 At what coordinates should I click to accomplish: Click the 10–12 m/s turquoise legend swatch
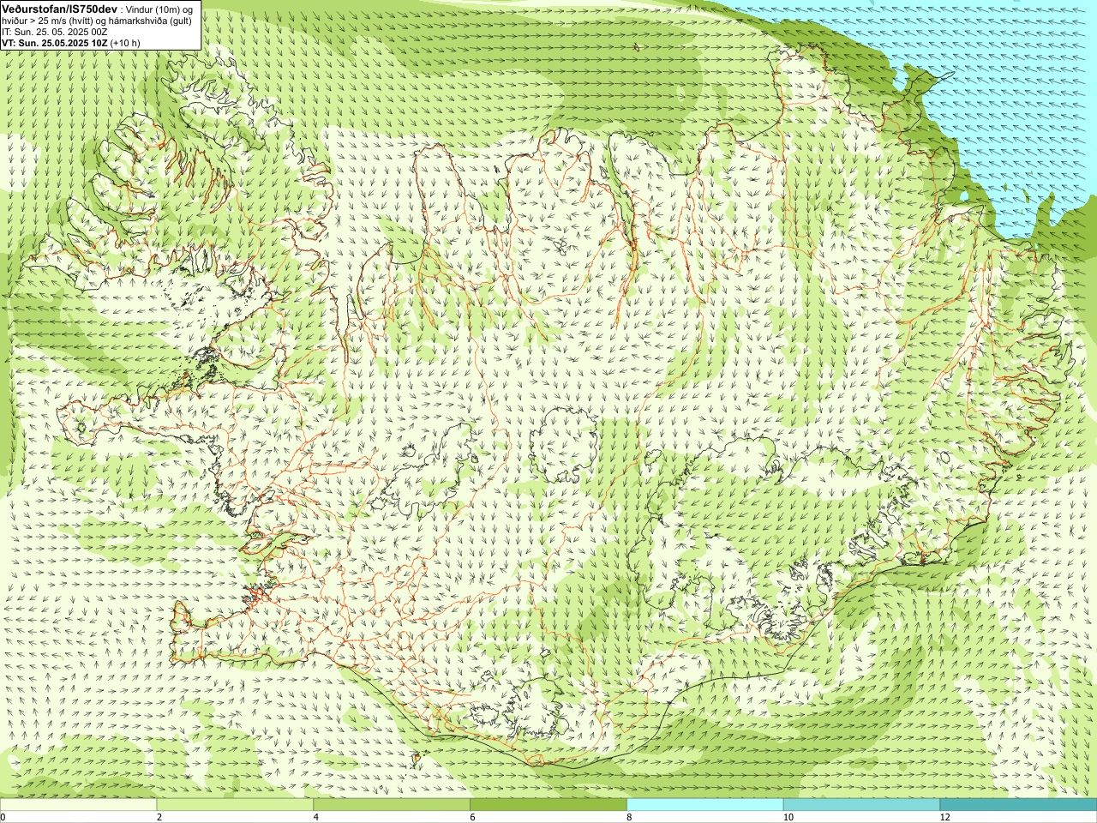tap(861, 805)
